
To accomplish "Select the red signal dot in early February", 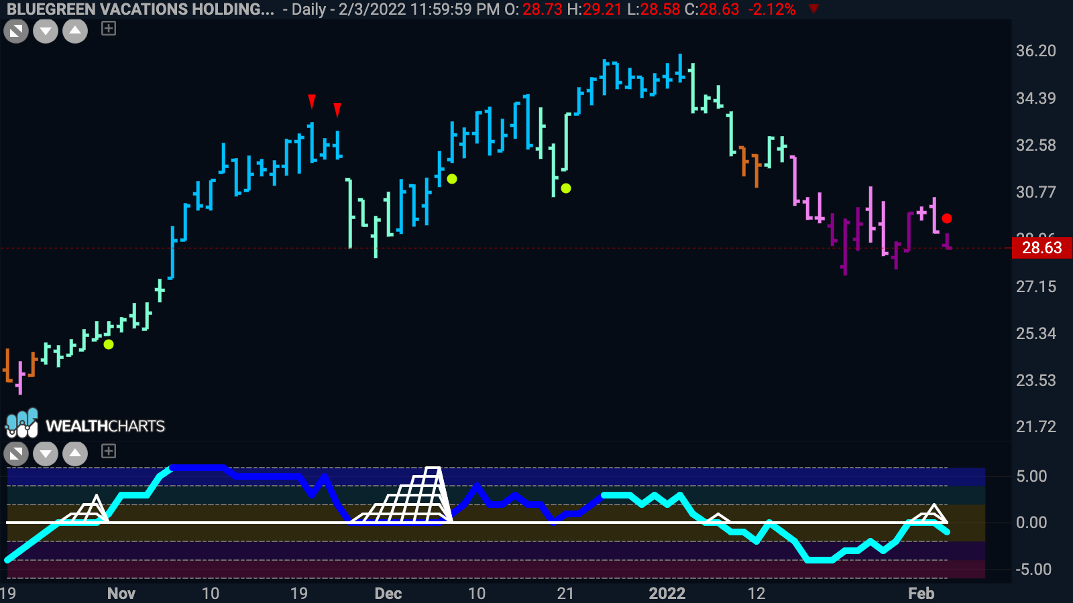I will [x=947, y=218].
